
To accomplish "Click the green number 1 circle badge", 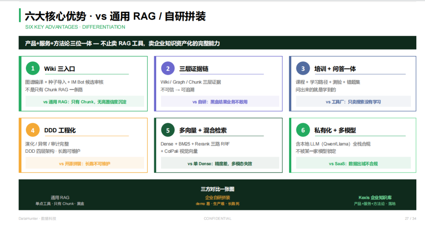I will 33,69.
